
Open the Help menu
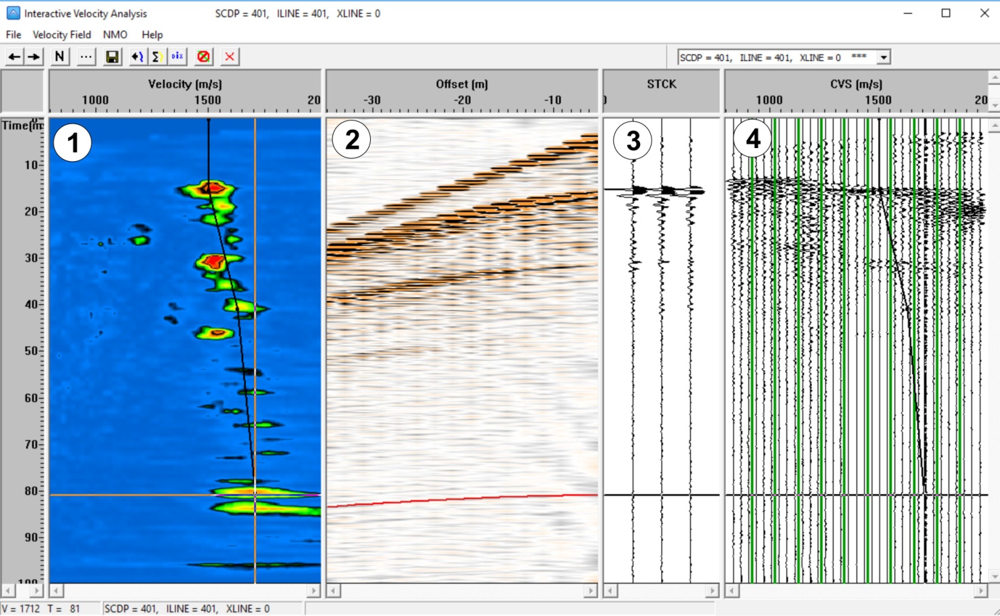pos(152,35)
